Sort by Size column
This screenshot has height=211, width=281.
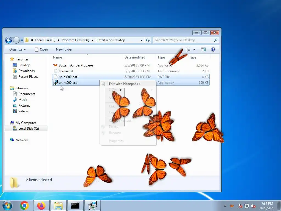coord(193,57)
